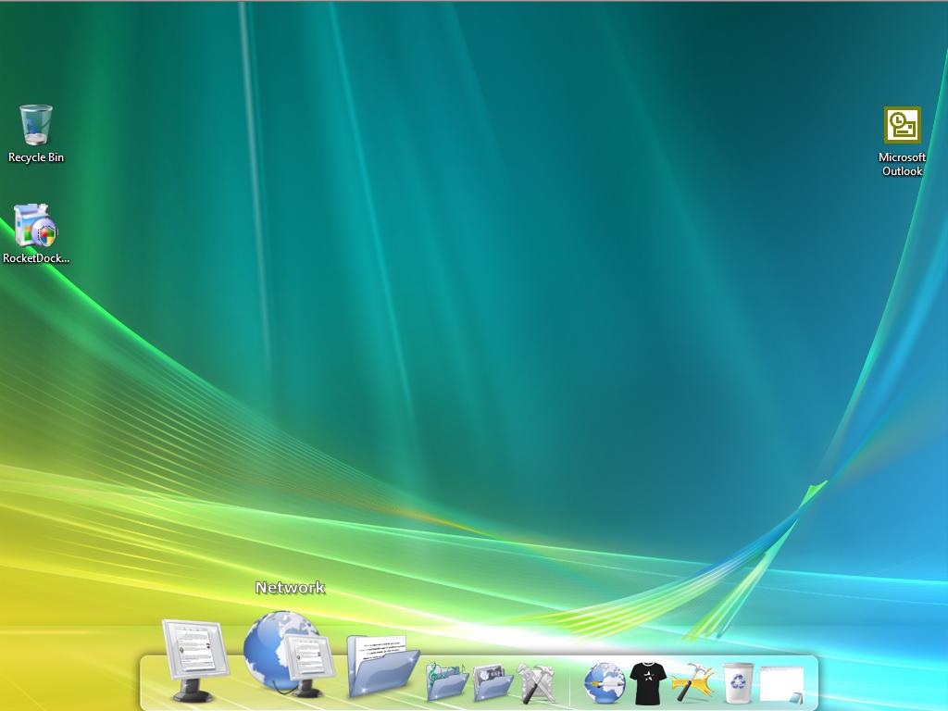Click the "RocketDock..." desktop text label

pos(36,258)
